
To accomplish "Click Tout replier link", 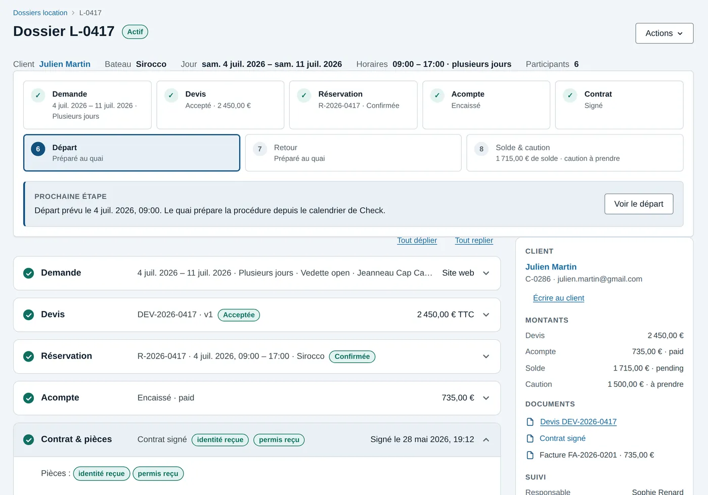I will click(x=474, y=240).
